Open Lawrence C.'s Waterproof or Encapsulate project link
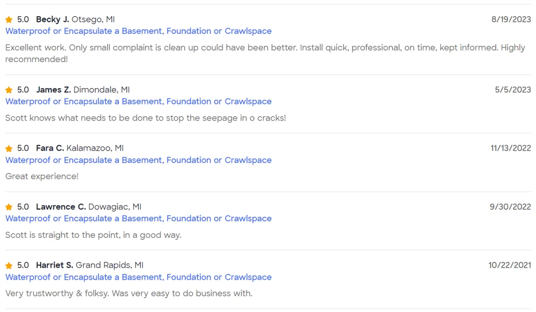 click(x=138, y=218)
